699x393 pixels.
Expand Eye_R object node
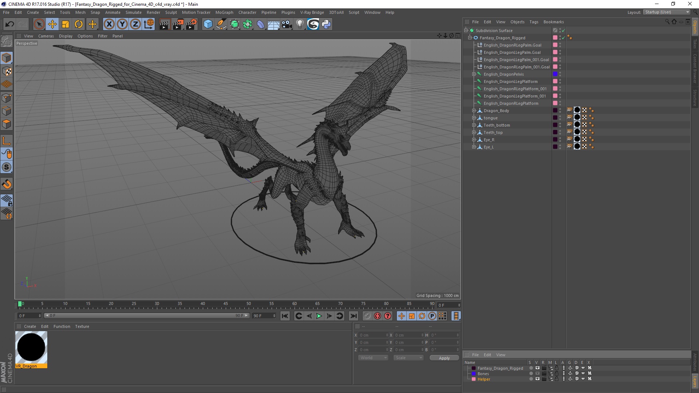474,140
